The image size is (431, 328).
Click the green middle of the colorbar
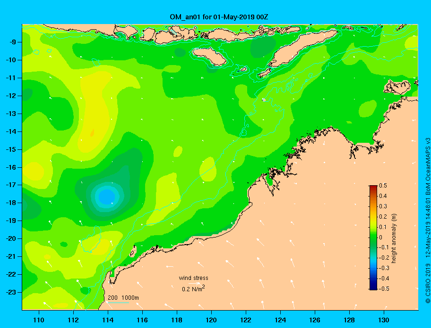pos(373,238)
